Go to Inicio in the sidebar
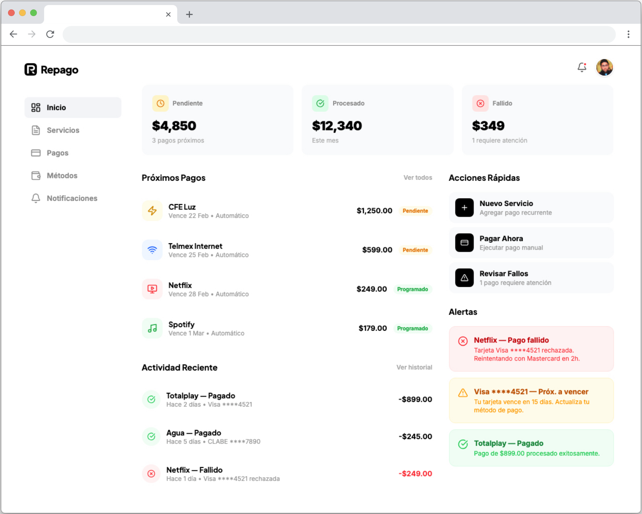This screenshot has height=514, width=642. (73, 107)
